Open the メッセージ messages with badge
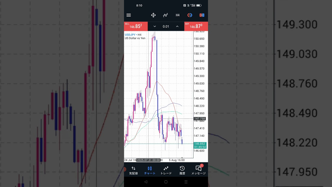Image resolution: width=332 pixels, height=187 pixels. point(198,170)
